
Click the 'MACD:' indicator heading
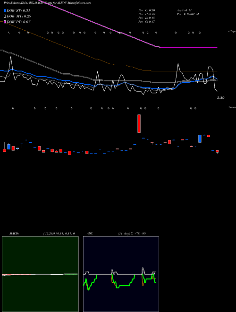tap(14, 233)
